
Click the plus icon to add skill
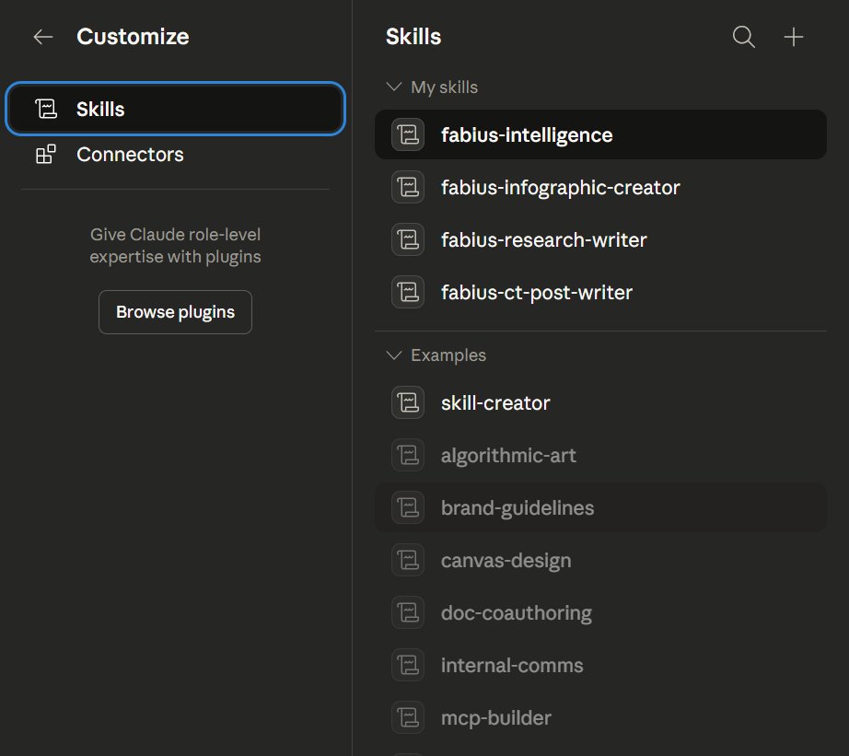click(794, 37)
